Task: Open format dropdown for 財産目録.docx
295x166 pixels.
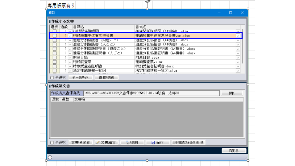Action: point(238,57)
